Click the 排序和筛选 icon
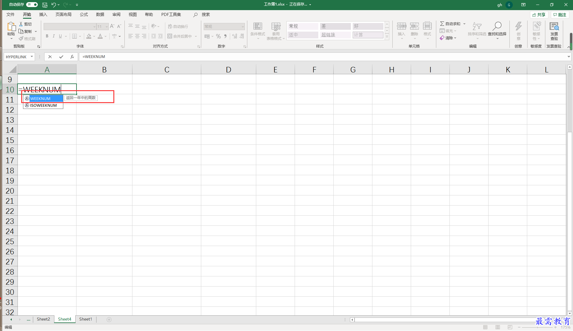 tap(477, 26)
